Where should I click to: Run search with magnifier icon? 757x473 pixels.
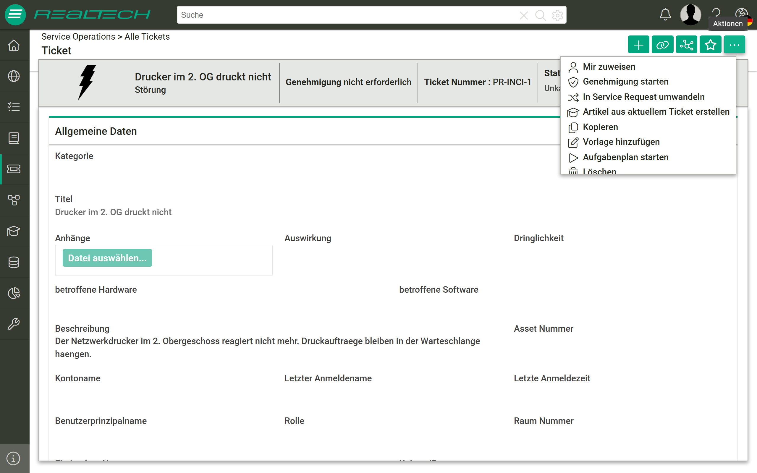(x=541, y=15)
